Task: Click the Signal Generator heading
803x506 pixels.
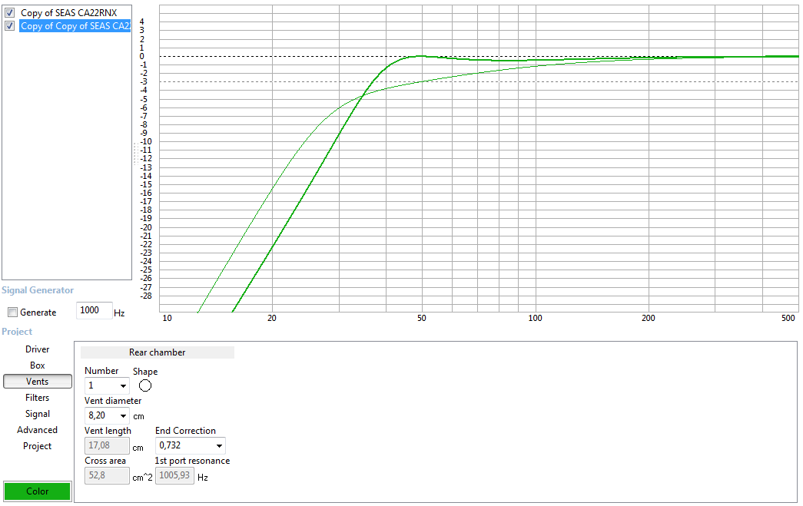Action: click(38, 290)
